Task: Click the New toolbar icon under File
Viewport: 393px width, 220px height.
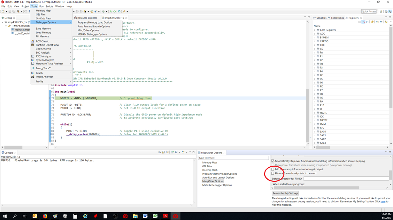Action: (3, 11)
